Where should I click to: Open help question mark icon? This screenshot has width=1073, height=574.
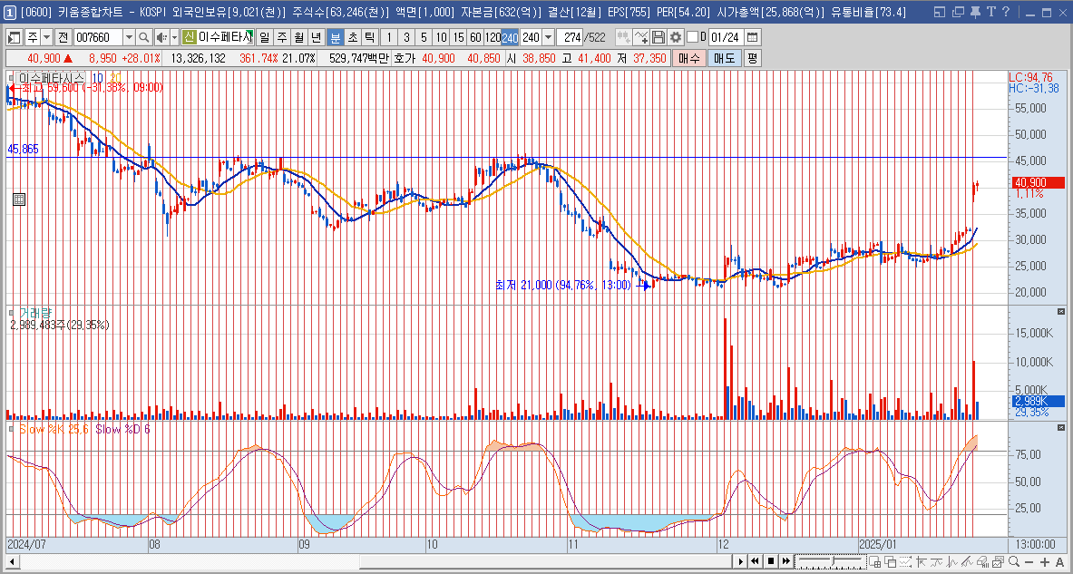(1005, 12)
